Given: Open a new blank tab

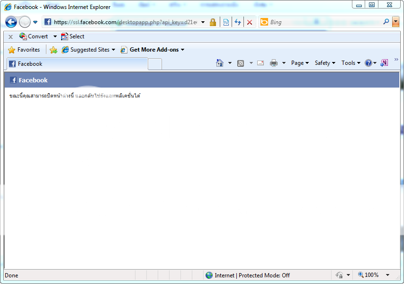Looking at the screenshot, I should [x=155, y=64].
